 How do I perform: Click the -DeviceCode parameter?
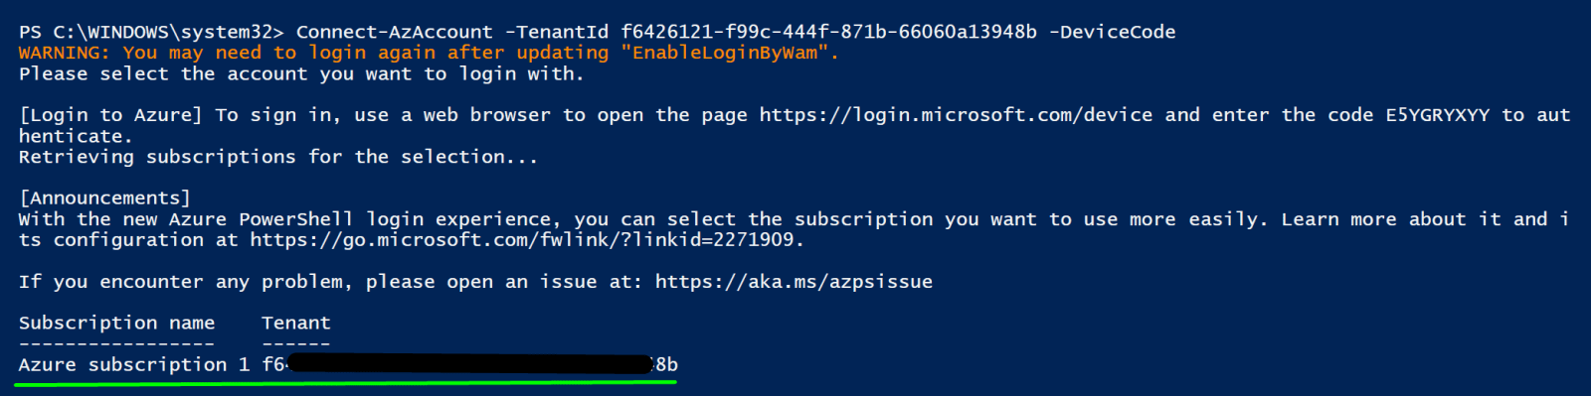coord(1113,32)
